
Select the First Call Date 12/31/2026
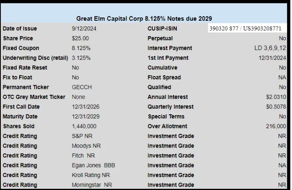click(86, 106)
